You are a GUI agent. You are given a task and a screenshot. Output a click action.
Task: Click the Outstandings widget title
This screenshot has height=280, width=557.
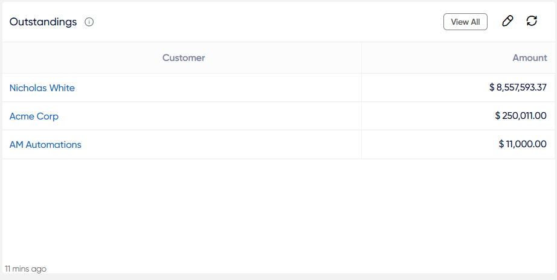pos(43,22)
